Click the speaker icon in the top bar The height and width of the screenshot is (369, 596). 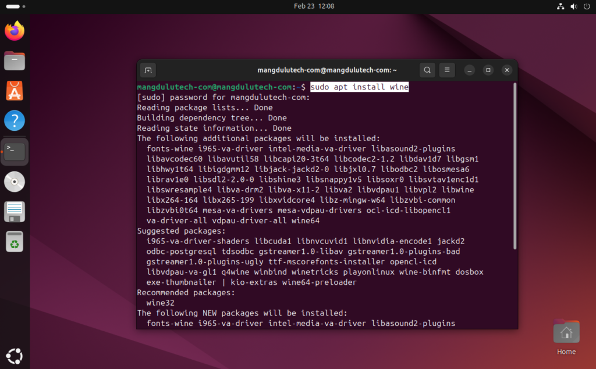click(573, 6)
